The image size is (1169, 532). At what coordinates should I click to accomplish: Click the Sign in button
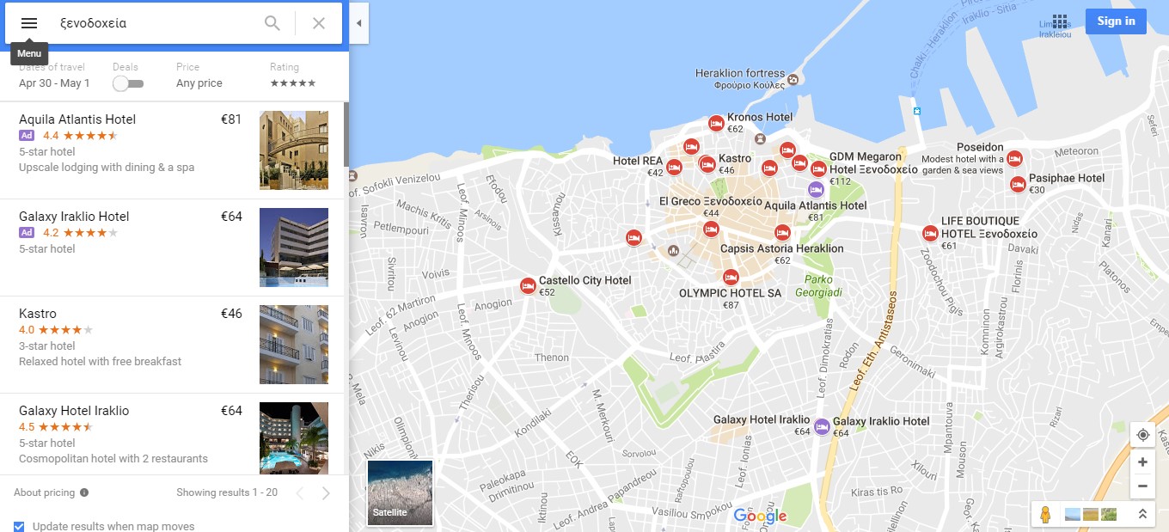(x=1116, y=21)
